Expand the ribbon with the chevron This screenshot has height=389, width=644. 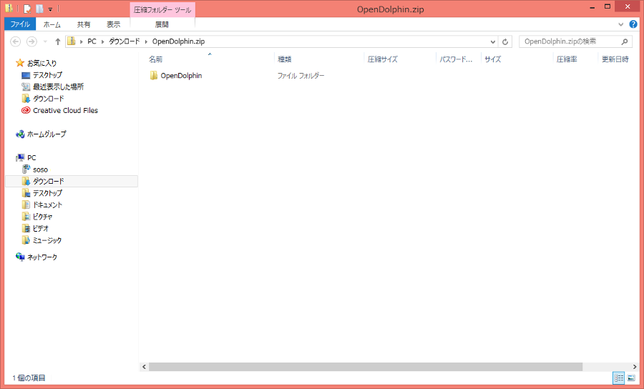pyautogui.click(x=623, y=24)
